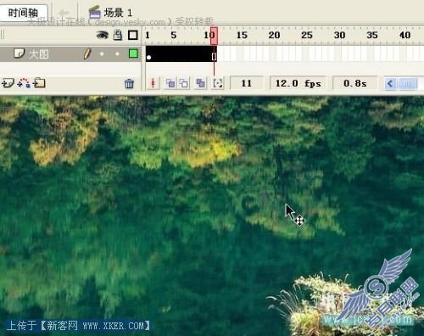Screen dimensions: 424x336
Task: Click the 12.0 fps frame rate field
Action: pyautogui.click(x=298, y=83)
